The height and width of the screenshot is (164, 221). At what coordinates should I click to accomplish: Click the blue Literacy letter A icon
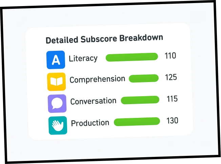pyautogui.click(x=56, y=60)
